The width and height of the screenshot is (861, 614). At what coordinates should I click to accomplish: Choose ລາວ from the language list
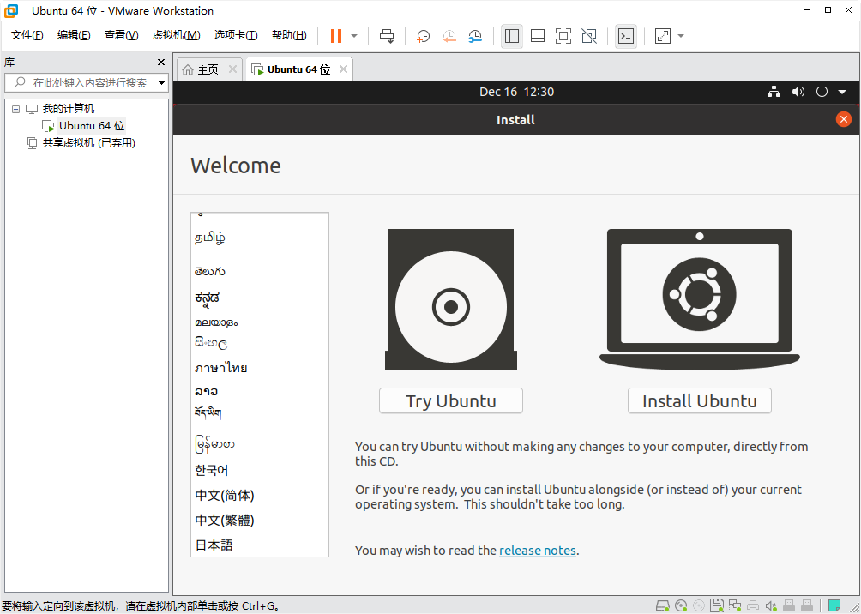point(207,392)
